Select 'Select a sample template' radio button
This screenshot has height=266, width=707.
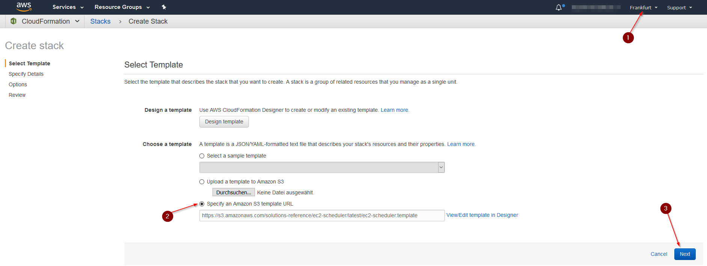pos(202,156)
